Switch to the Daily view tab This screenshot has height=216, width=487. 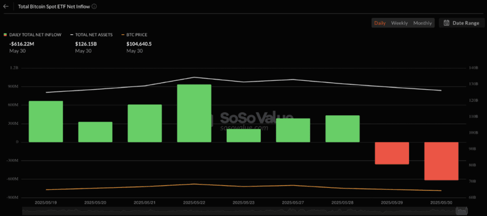(380, 23)
